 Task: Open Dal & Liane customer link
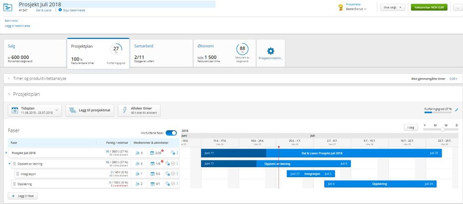(44, 10)
